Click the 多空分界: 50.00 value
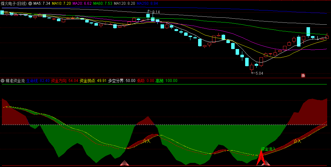 122,81
